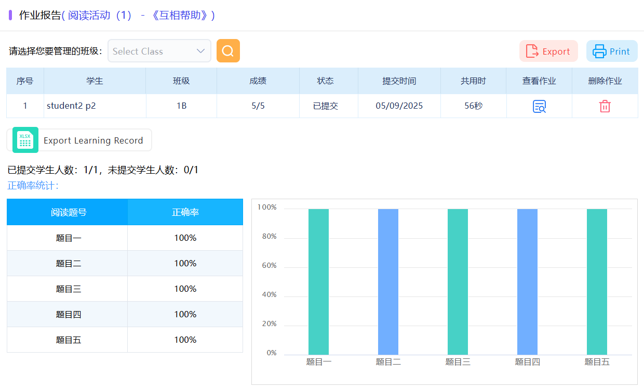Image resolution: width=644 pixels, height=388 pixels.
Task: Select the 题目三 row in accuracy table
Action: (69, 289)
